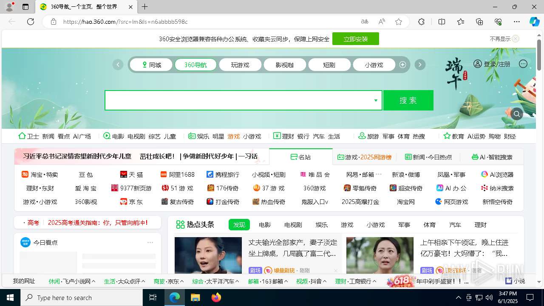Open the 阿里1688 site link
The width and height of the screenshot is (544, 306).
pyautogui.click(x=178, y=174)
